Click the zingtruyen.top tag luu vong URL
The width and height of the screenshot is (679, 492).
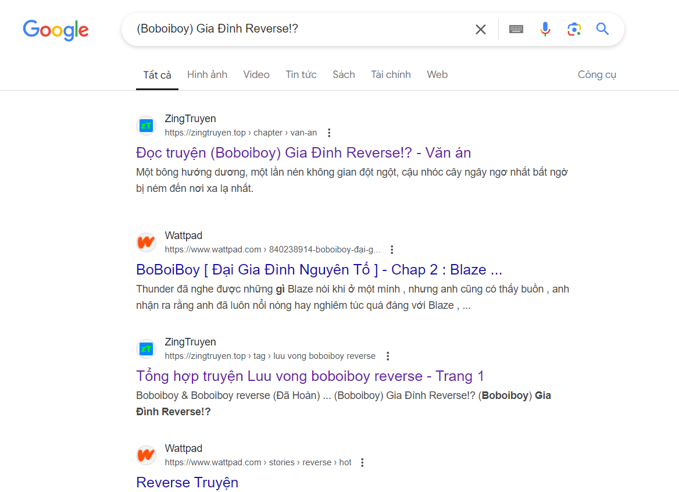[x=270, y=356]
